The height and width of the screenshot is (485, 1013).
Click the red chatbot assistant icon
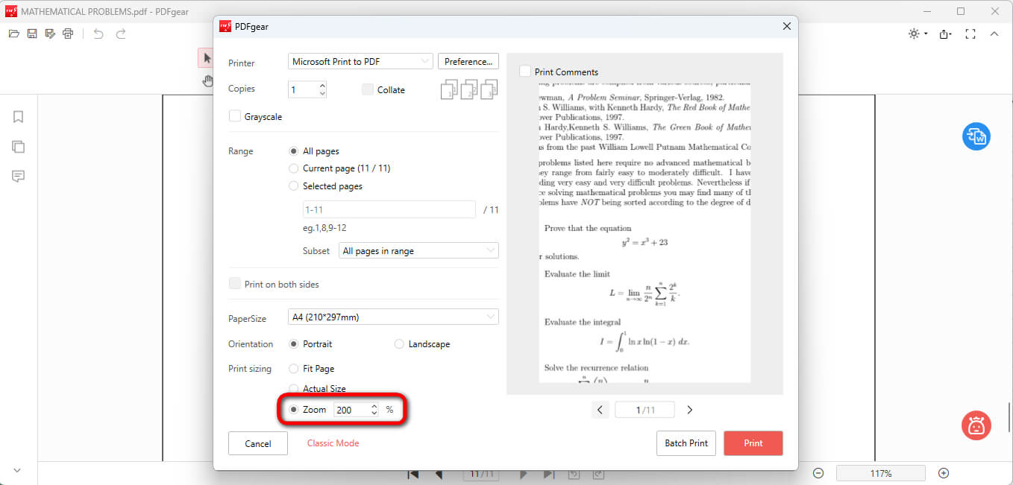[976, 425]
